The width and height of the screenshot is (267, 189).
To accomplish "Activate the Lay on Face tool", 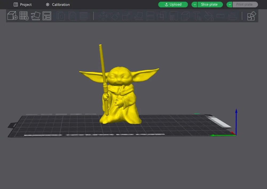I will 139,16.
